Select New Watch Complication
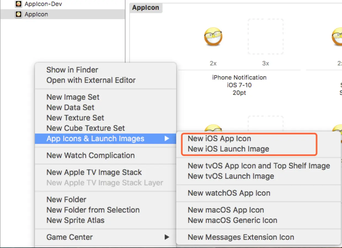342x248 pixels. pyautogui.click(x=90, y=155)
